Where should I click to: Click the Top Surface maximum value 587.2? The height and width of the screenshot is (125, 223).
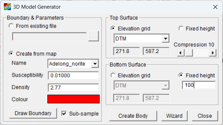156,51
